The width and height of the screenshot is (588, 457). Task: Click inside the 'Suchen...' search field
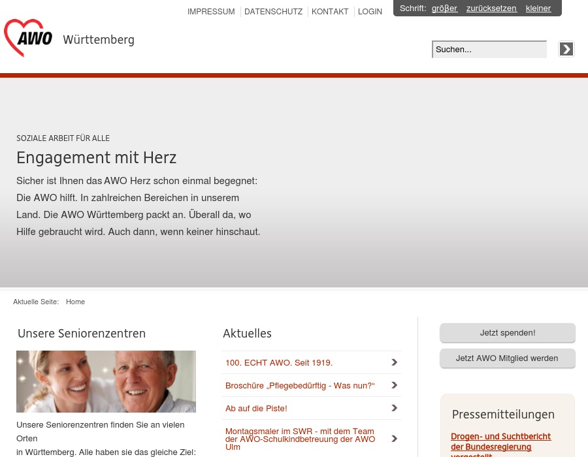tap(489, 49)
